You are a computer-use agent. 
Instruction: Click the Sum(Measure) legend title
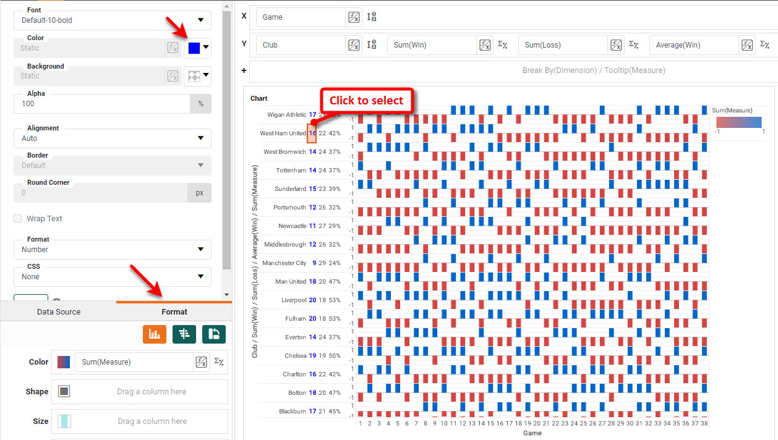[732, 111]
